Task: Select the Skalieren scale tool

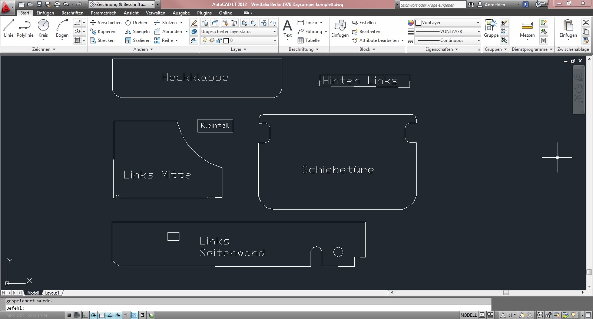Action: (138, 40)
